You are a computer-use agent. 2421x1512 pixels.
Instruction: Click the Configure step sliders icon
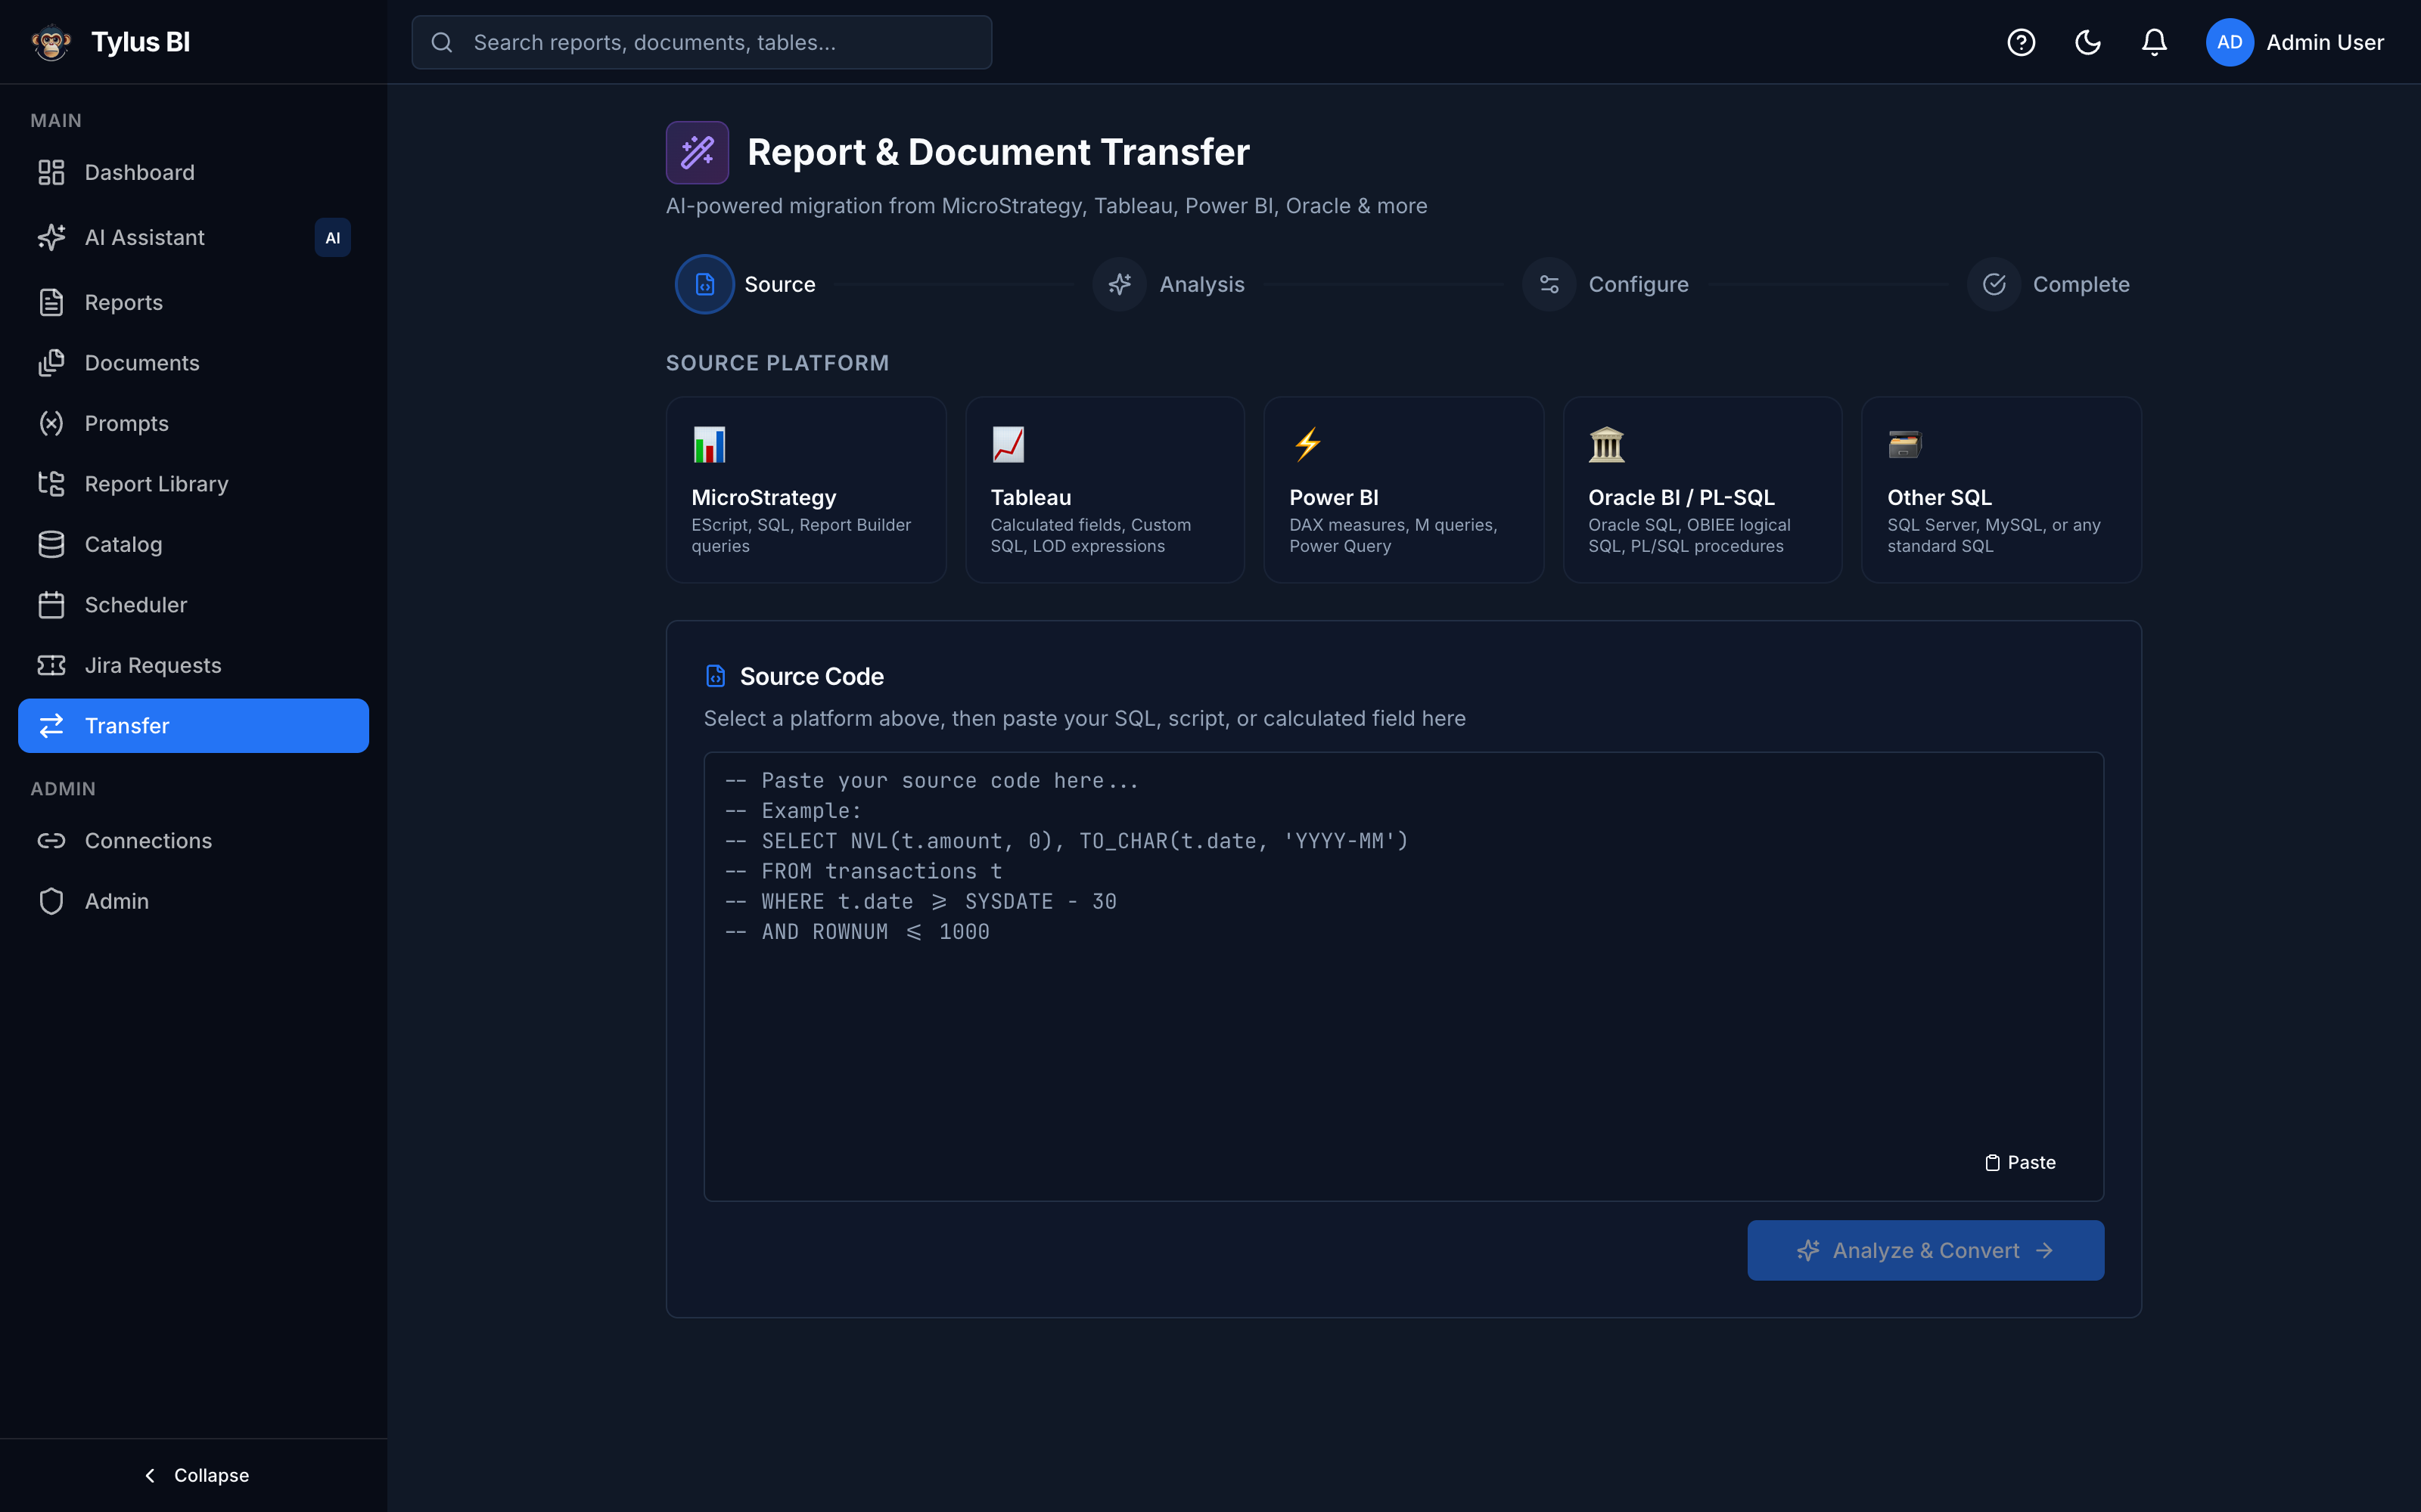coord(1549,284)
